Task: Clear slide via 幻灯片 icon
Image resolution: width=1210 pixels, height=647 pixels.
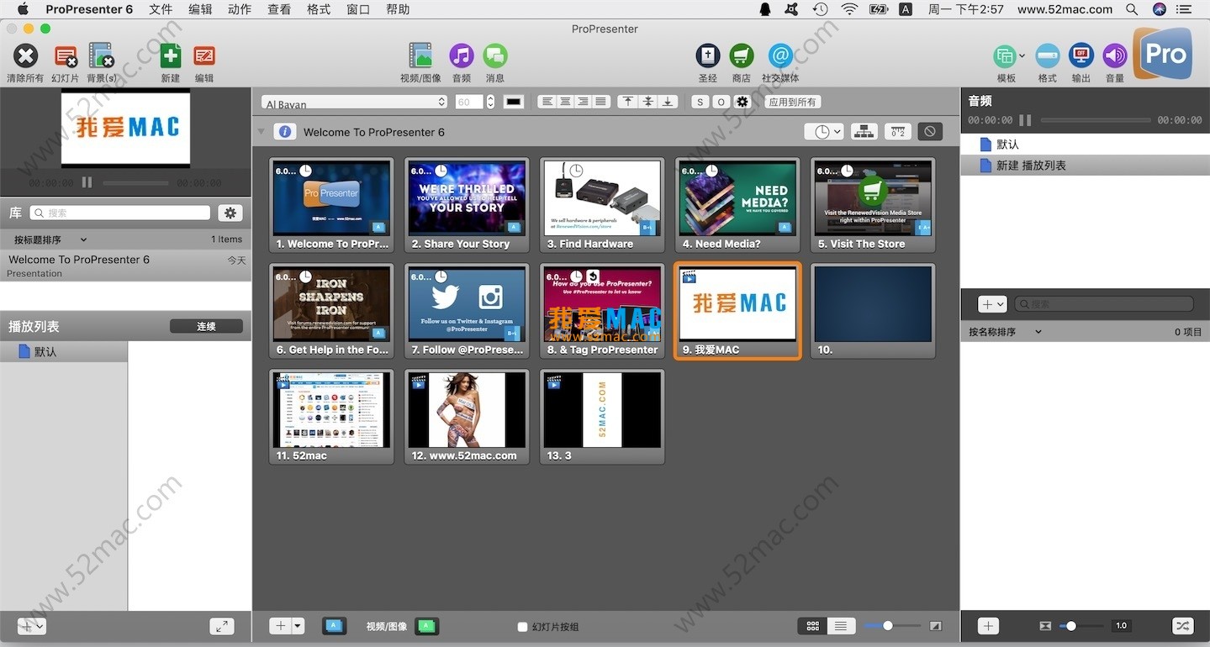Action: [x=66, y=56]
